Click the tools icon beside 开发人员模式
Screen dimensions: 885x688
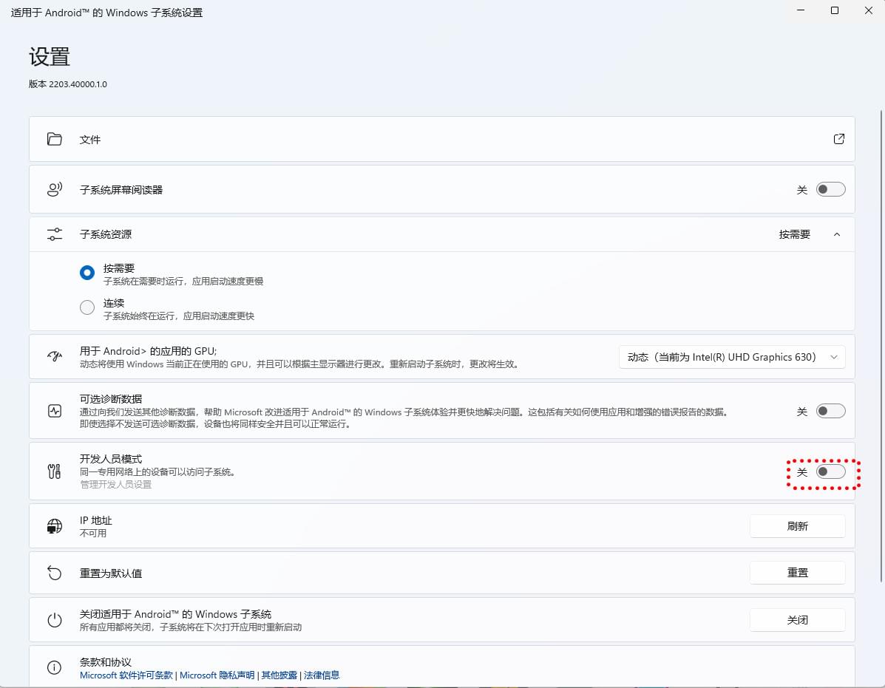click(x=54, y=471)
